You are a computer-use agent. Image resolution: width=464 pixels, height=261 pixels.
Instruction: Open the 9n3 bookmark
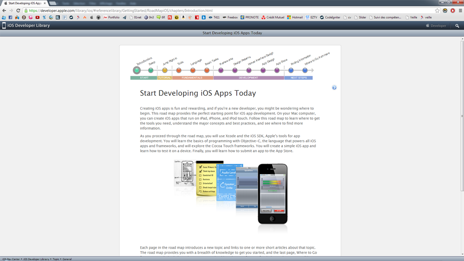[149, 17]
